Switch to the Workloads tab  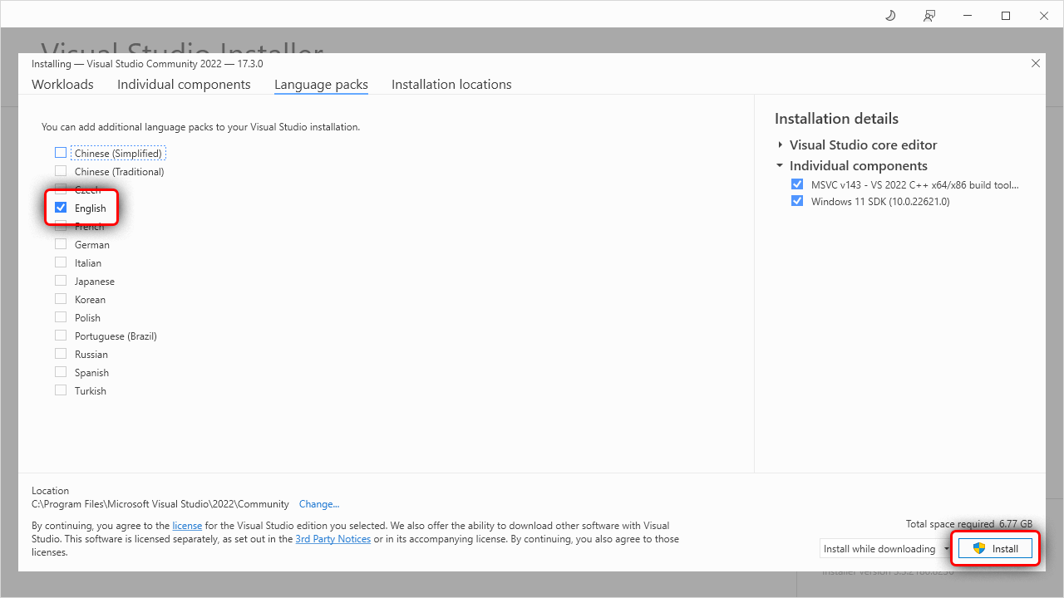coord(62,85)
